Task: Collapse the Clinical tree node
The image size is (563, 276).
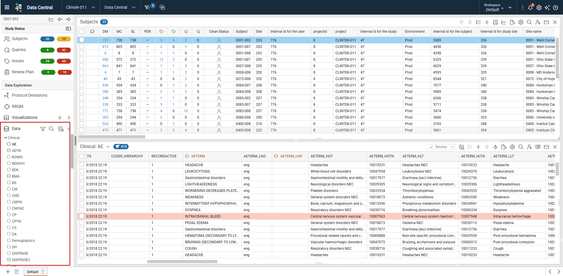Action: pos(6,138)
